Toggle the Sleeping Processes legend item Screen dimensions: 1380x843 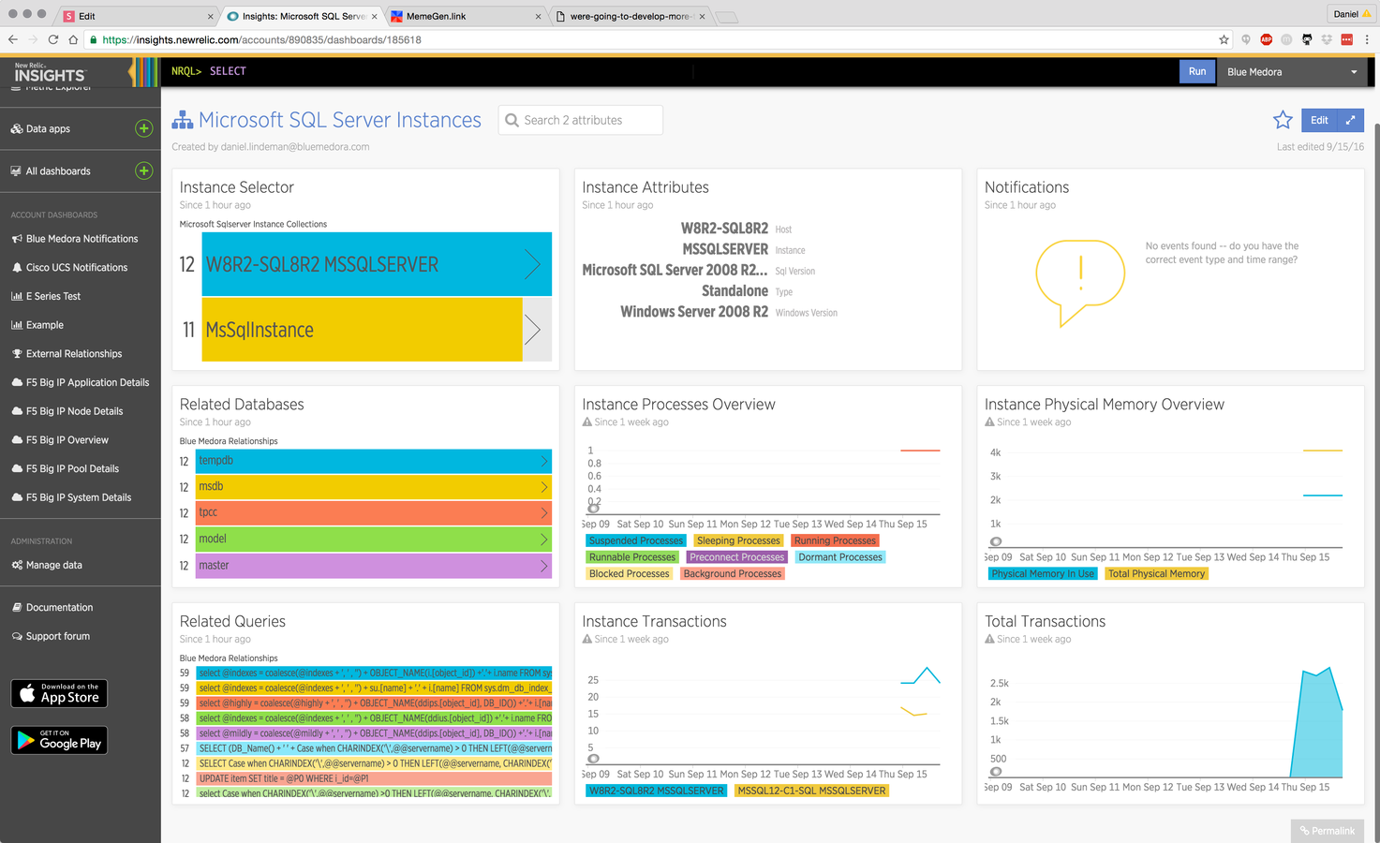click(x=738, y=540)
